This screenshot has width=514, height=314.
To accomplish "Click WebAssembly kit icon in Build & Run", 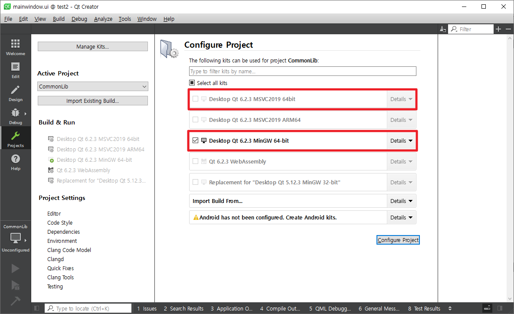I will click(x=51, y=170).
